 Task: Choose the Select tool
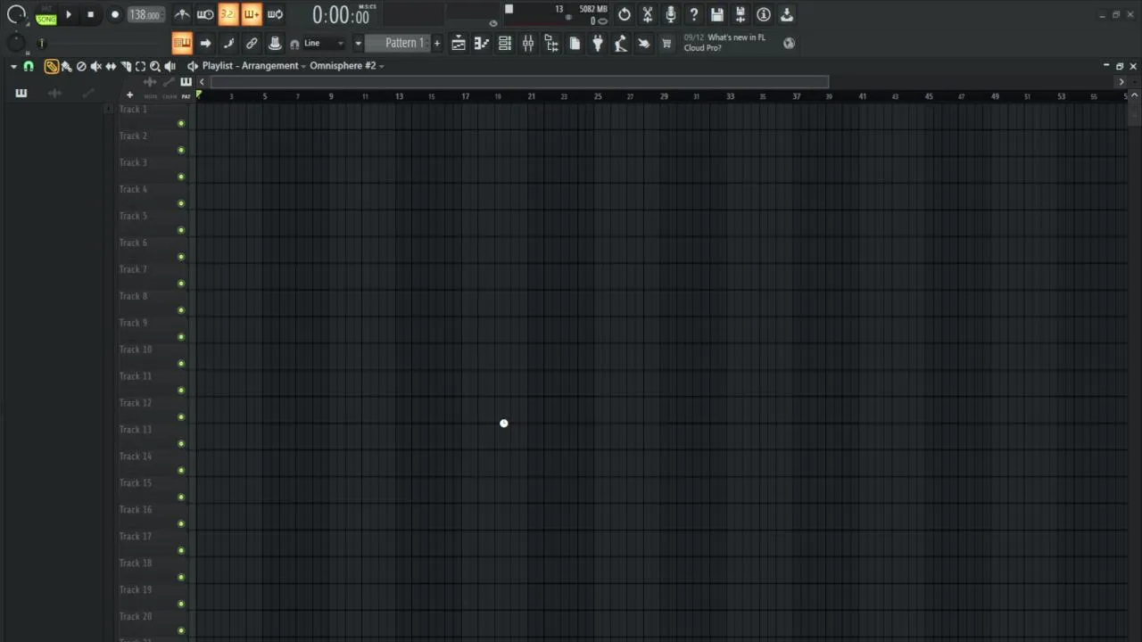(140, 66)
